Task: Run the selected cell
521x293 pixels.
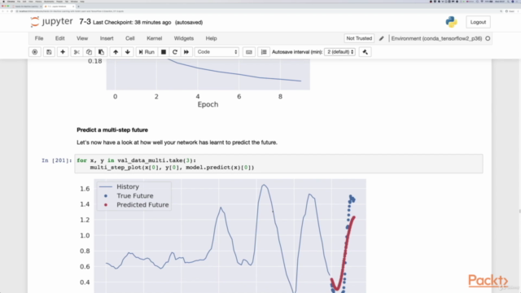Action: [x=147, y=52]
